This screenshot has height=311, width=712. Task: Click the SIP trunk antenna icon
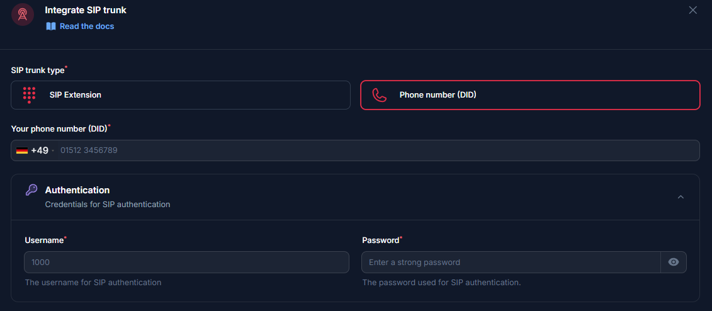click(x=23, y=14)
